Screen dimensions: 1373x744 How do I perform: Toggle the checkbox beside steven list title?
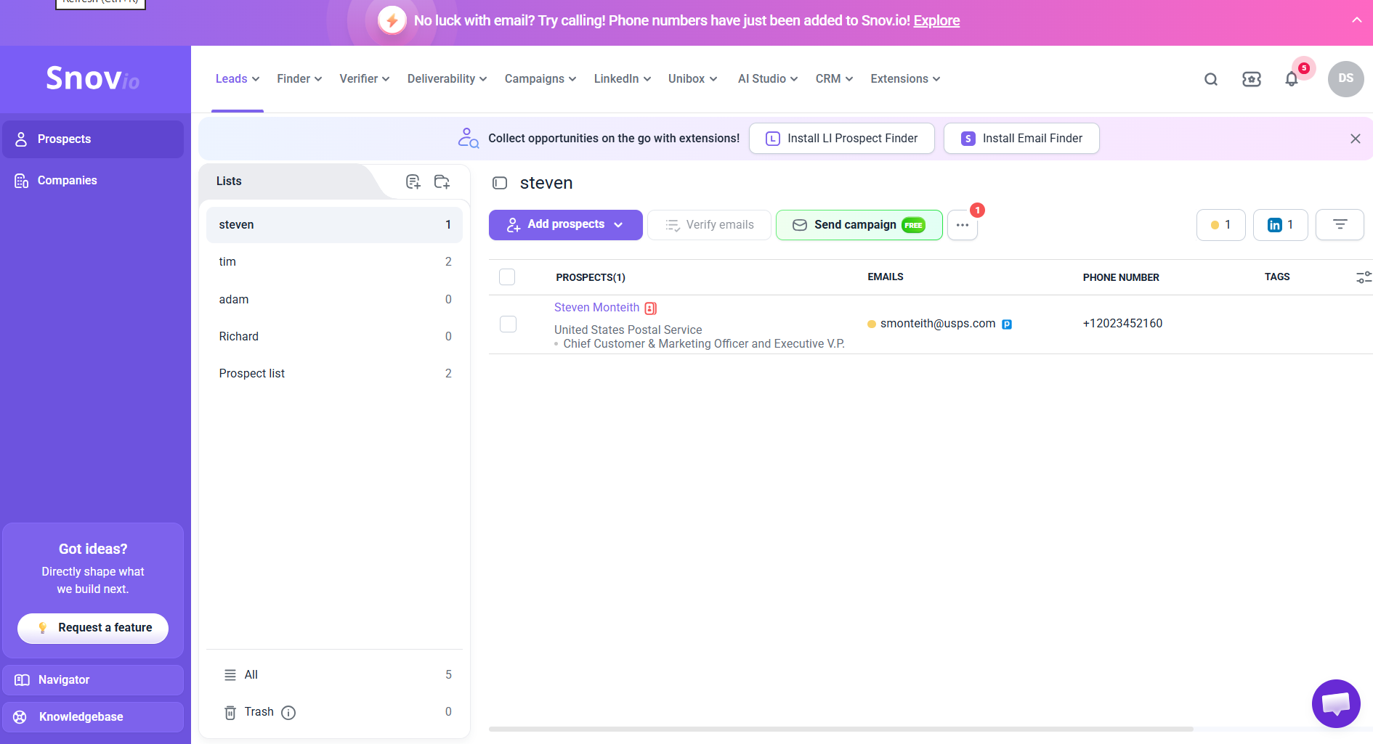click(x=500, y=183)
